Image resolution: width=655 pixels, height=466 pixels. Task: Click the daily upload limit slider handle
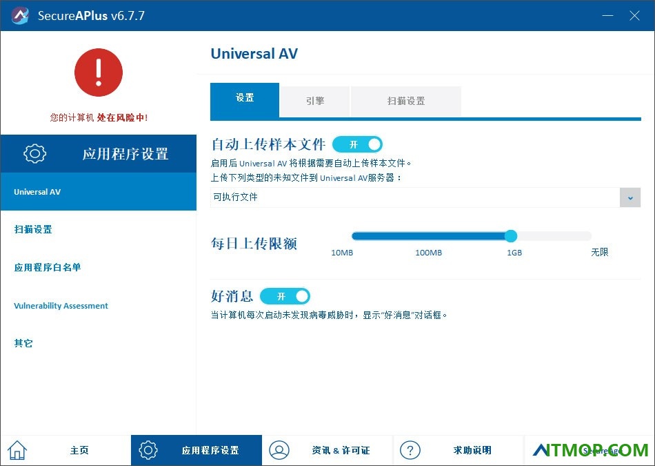click(510, 236)
